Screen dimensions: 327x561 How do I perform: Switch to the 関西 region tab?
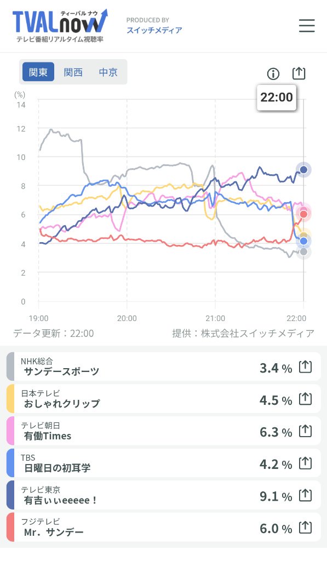(73, 72)
